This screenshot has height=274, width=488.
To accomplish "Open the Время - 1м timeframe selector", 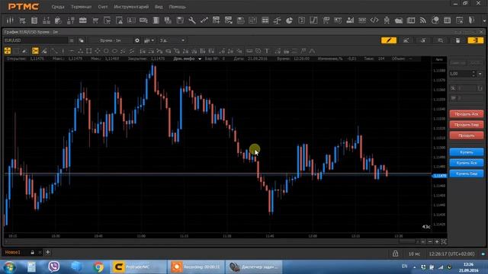I will [x=111, y=40].
